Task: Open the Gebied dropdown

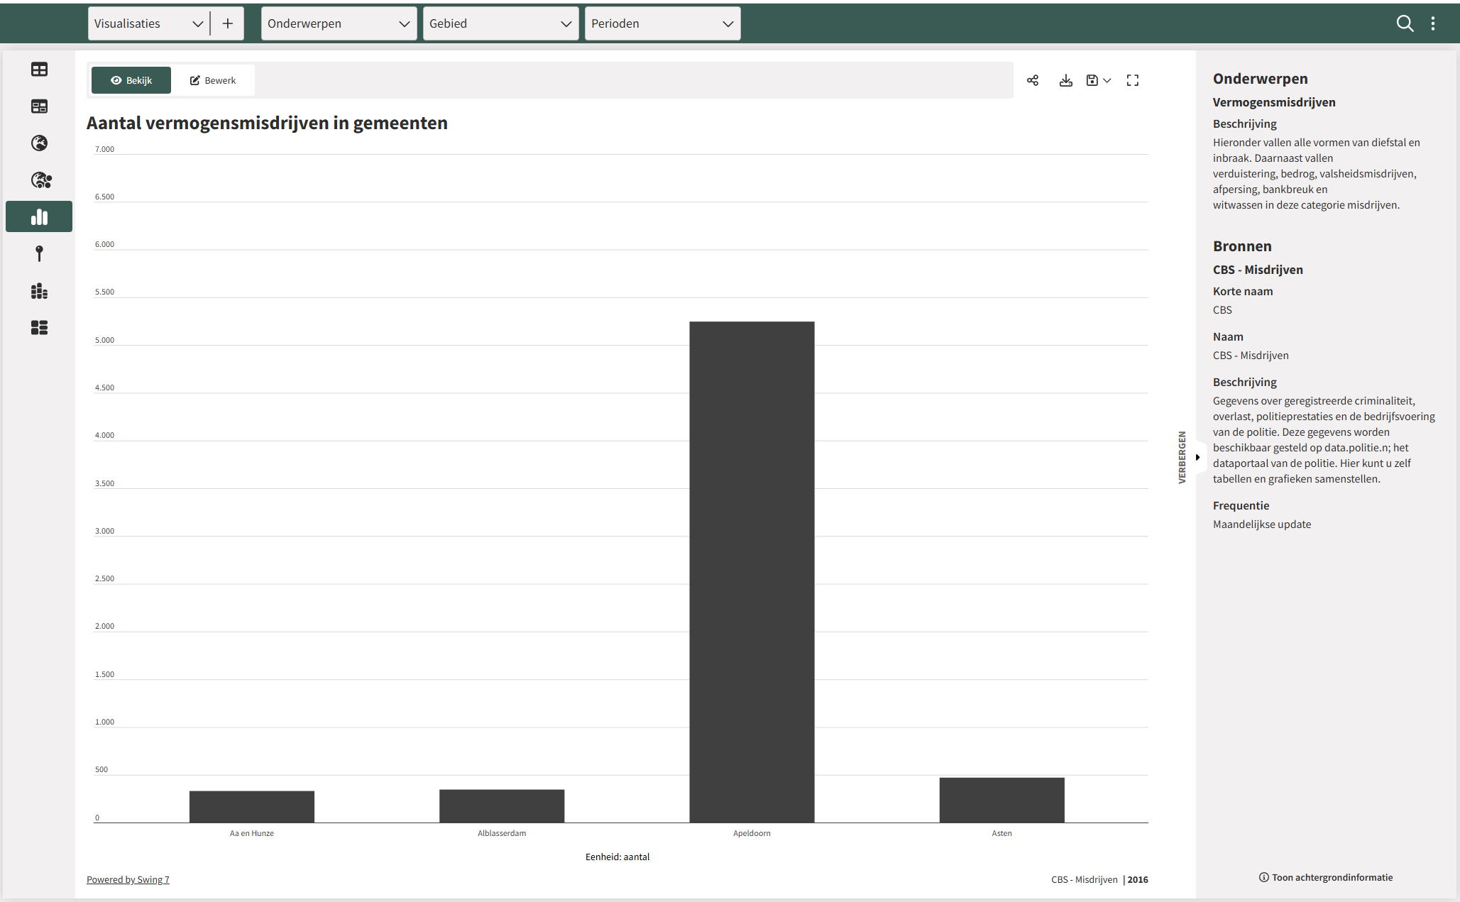Action: point(500,23)
